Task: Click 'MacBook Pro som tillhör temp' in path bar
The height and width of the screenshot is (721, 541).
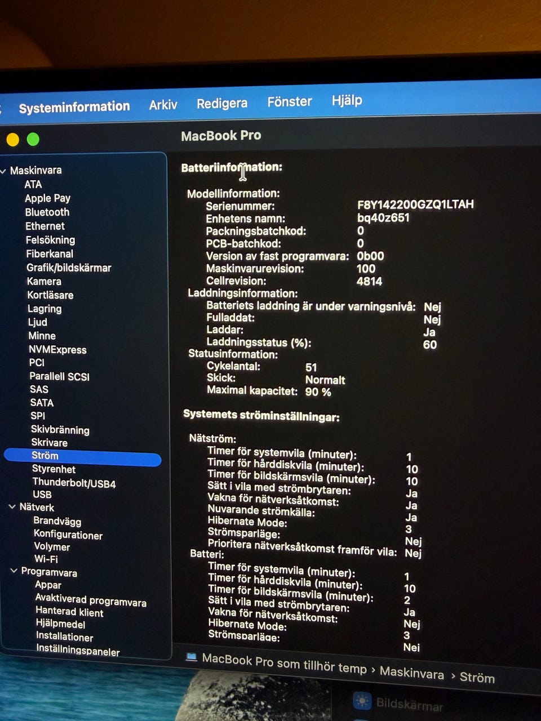Action: [x=285, y=664]
